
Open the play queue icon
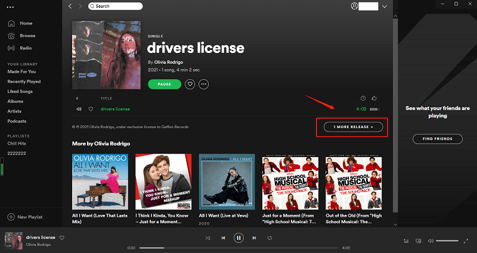click(x=406, y=241)
